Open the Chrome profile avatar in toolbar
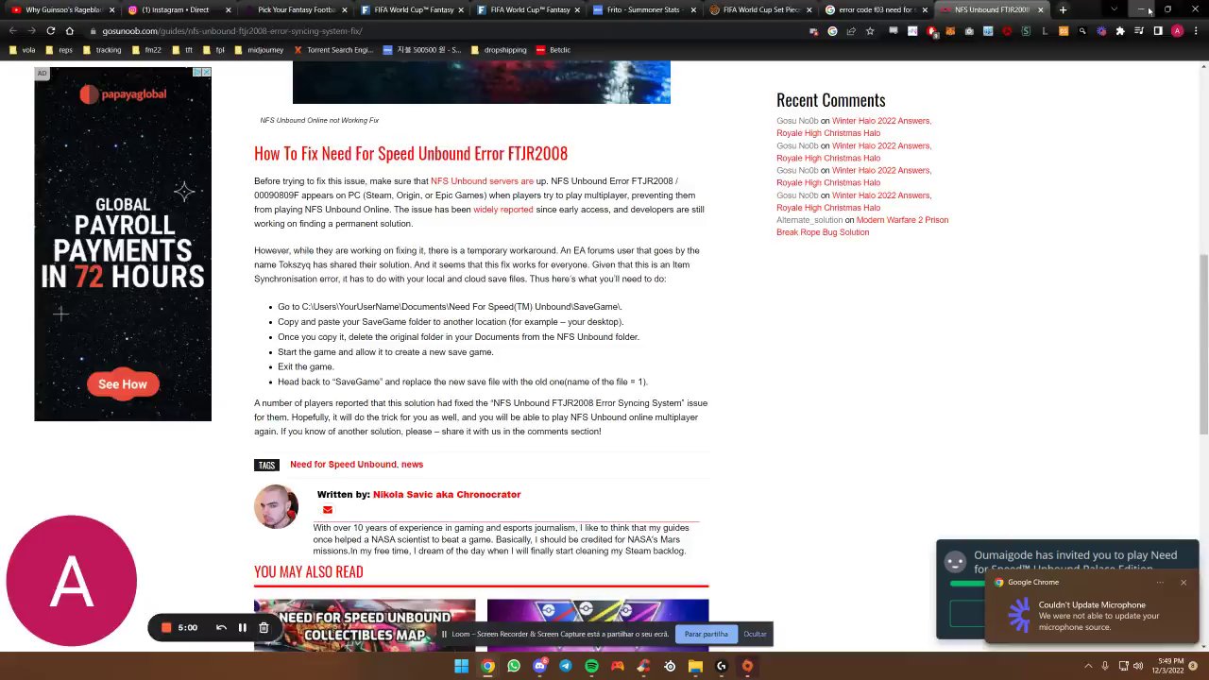Viewport: 1209px width, 680px height. (1177, 30)
